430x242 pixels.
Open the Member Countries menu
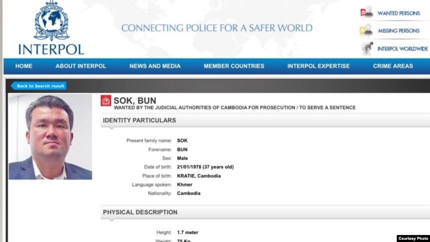[x=234, y=66]
